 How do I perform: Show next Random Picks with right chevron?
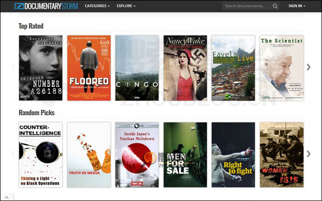pos(309,154)
